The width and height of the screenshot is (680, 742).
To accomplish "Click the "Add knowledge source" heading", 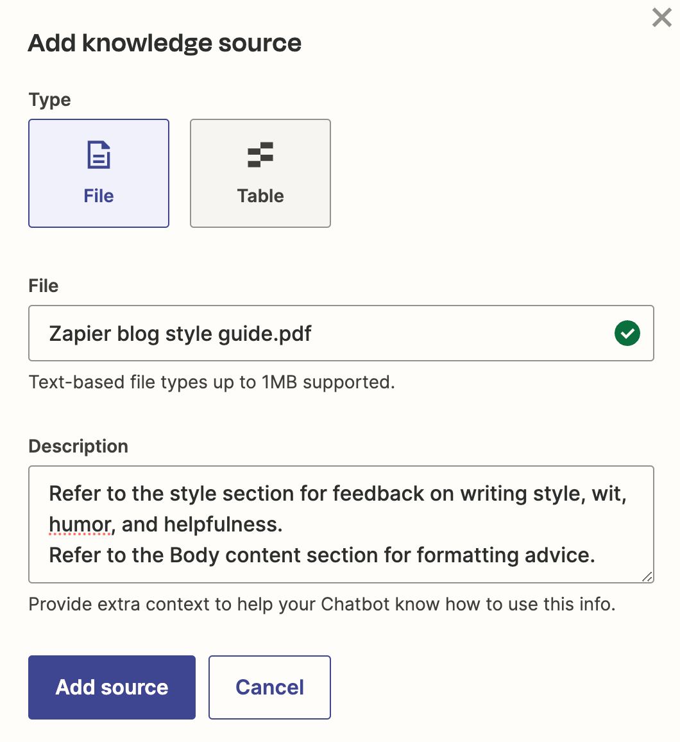I will pyautogui.click(x=165, y=43).
